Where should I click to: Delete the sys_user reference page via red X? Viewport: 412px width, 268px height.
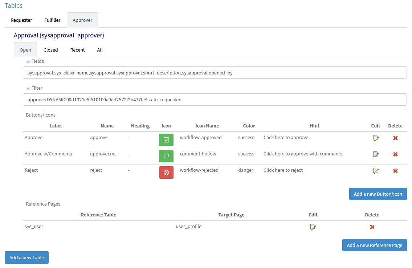(x=372, y=227)
